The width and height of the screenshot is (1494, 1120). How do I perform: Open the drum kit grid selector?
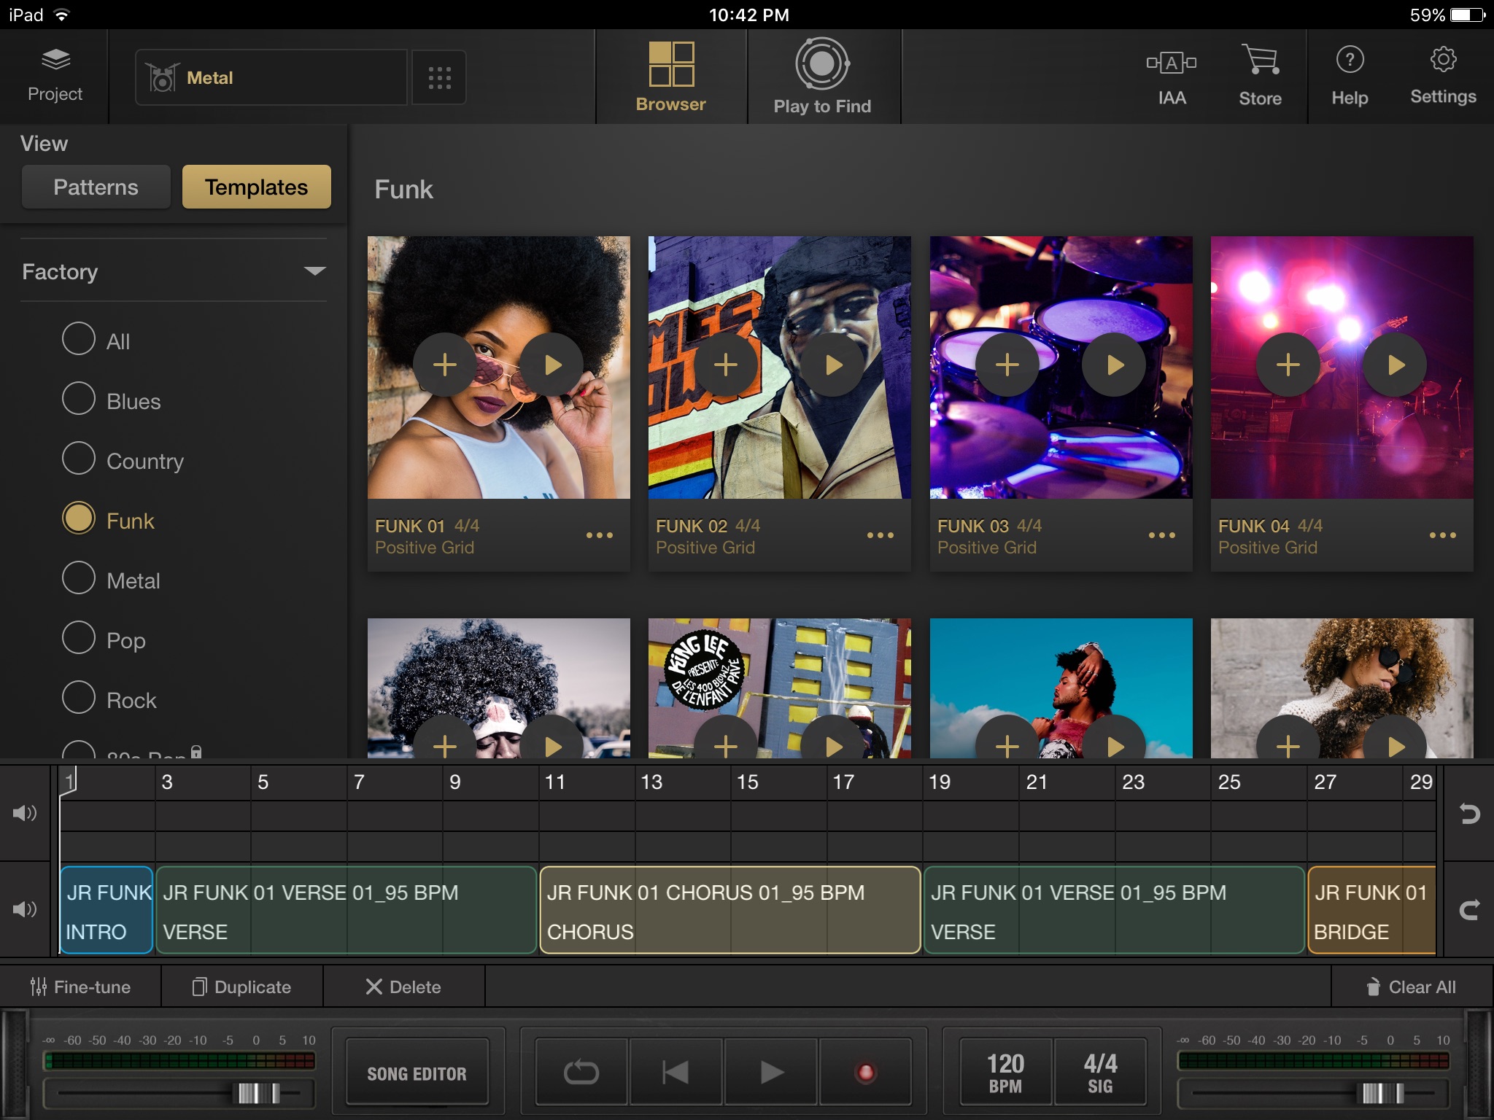pos(439,77)
